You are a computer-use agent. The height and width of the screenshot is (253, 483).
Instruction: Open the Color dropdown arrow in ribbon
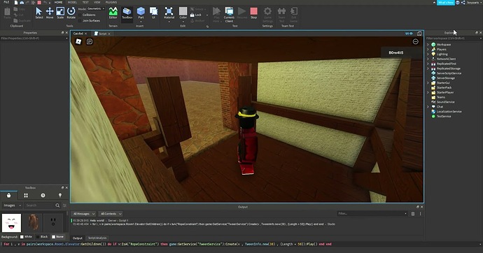click(x=183, y=22)
